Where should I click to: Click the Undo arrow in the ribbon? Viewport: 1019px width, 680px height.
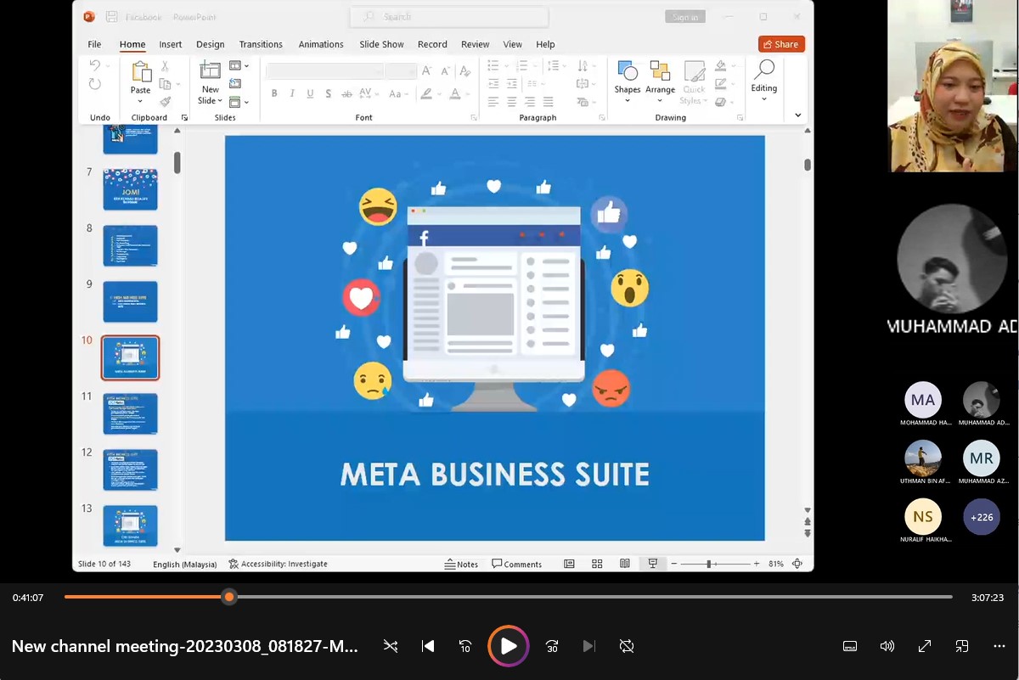click(95, 65)
